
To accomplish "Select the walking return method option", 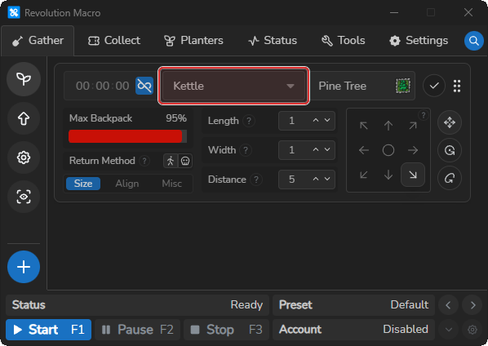I will click(171, 161).
